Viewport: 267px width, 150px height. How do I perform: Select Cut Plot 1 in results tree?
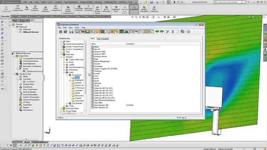click(x=31, y=81)
